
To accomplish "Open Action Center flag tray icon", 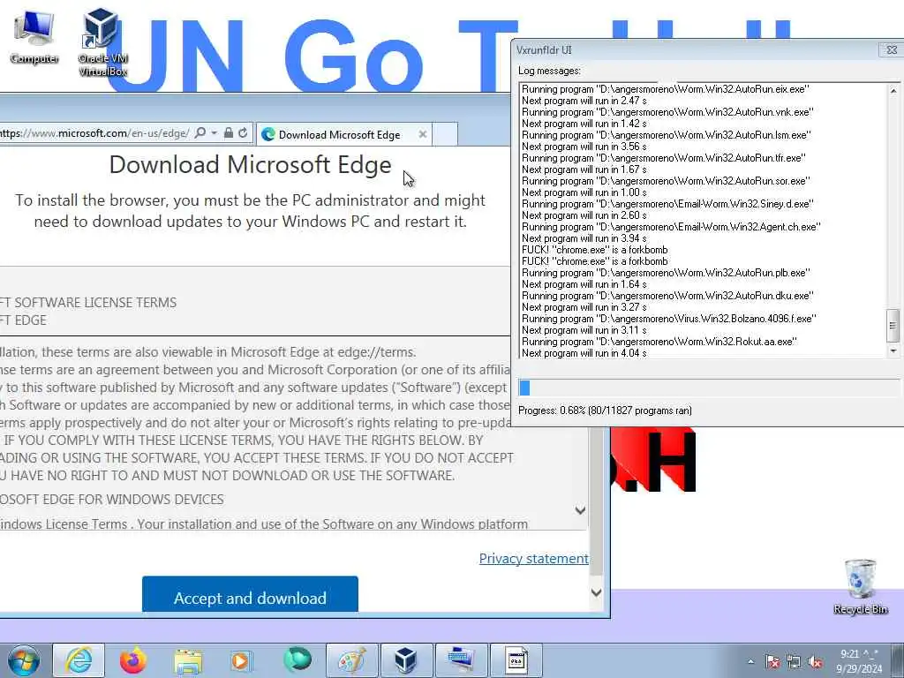I will pyautogui.click(x=772, y=662).
